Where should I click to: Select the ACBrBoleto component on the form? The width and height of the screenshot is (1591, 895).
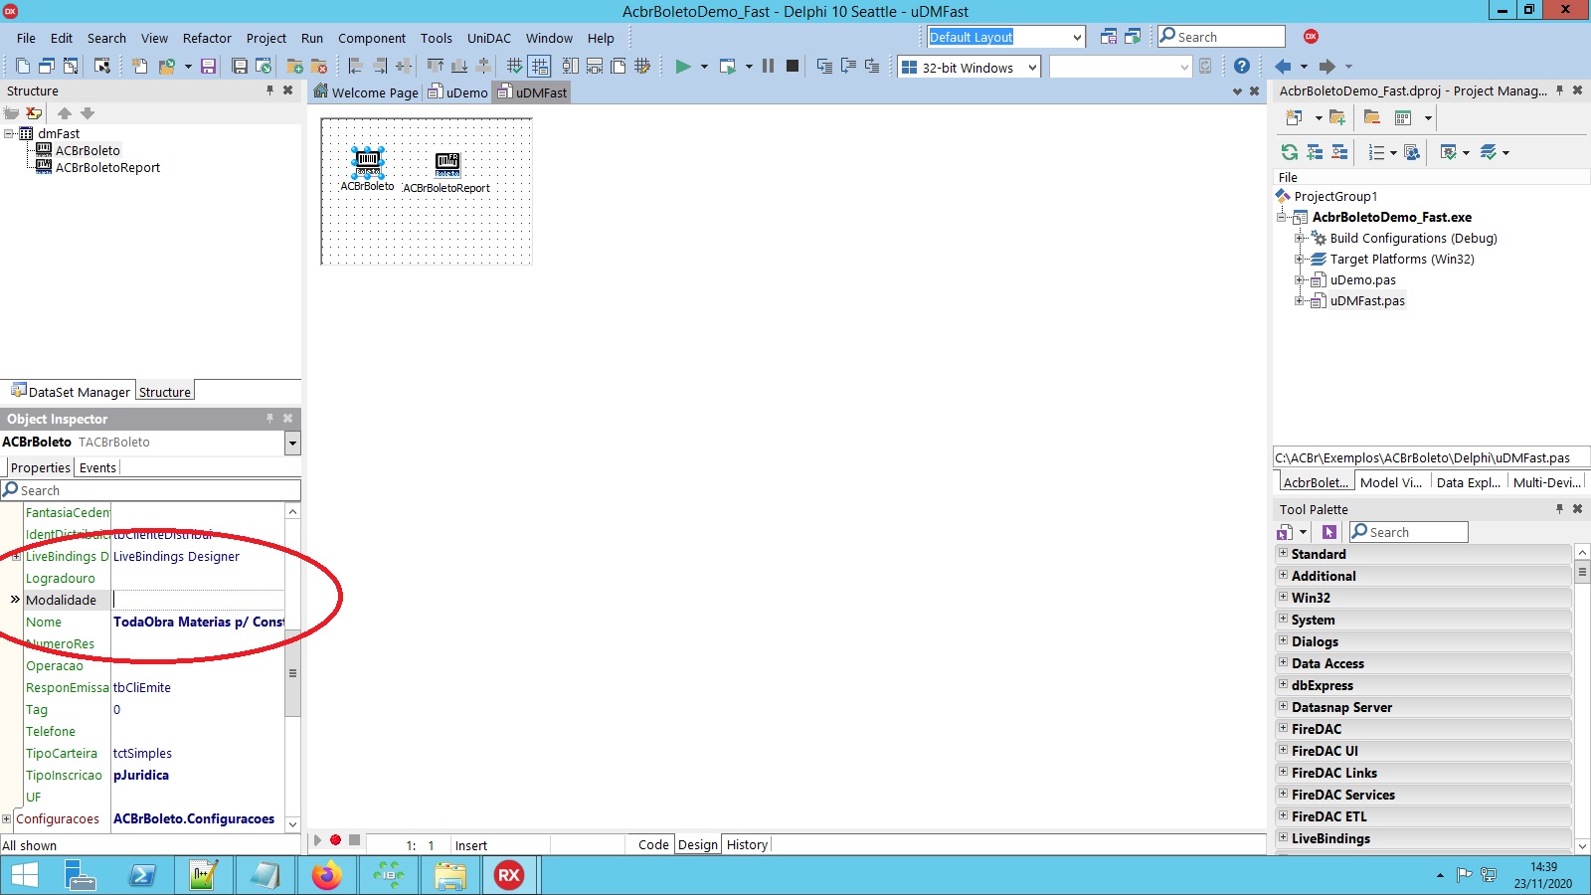pos(368,161)
